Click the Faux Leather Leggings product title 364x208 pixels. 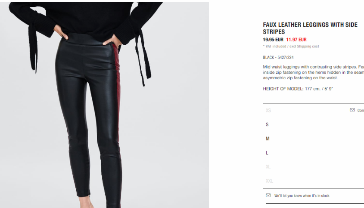(310, 28)
